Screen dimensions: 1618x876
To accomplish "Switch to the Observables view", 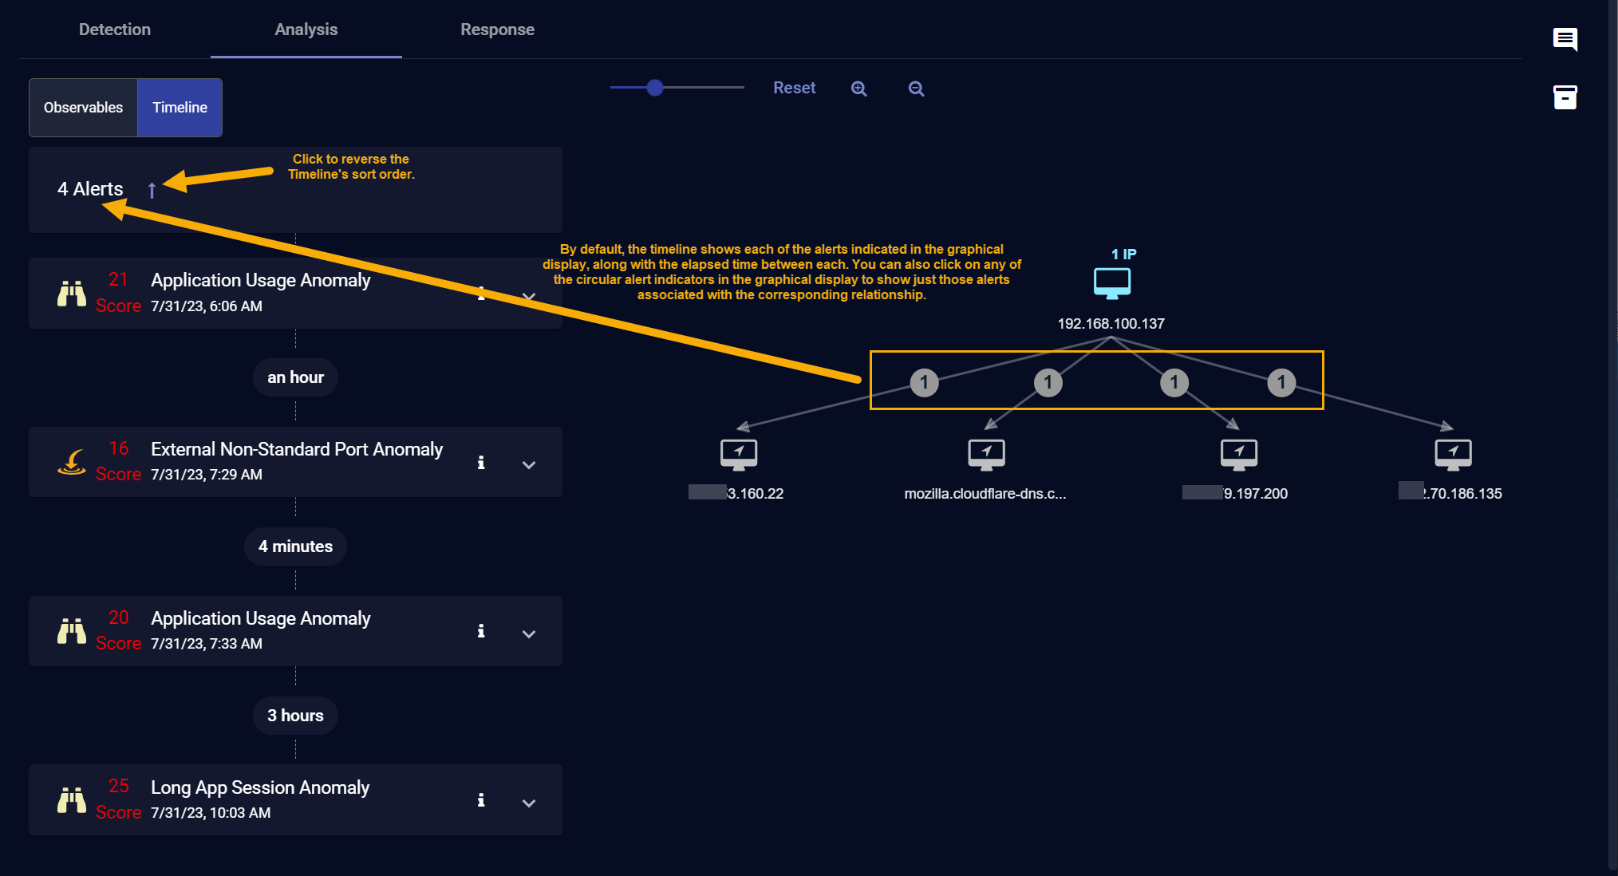I will point(83,108).
